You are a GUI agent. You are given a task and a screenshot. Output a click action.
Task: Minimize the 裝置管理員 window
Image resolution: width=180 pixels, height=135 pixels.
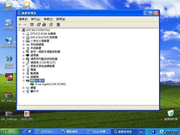click(146, 13)
